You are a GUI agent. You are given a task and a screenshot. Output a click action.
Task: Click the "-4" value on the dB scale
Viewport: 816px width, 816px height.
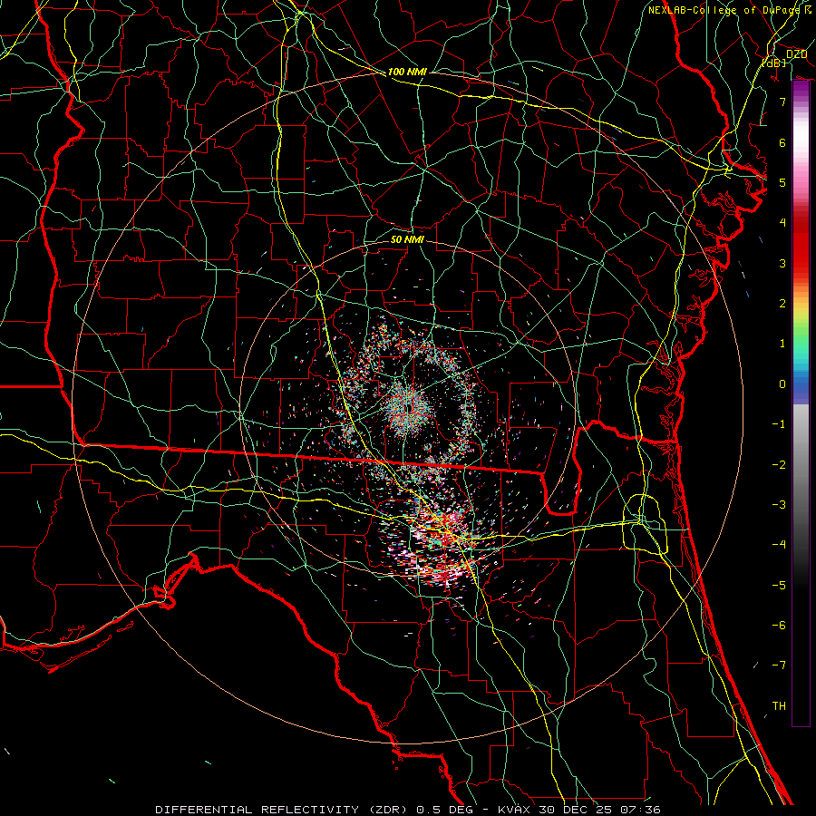(x=779, y=544)
